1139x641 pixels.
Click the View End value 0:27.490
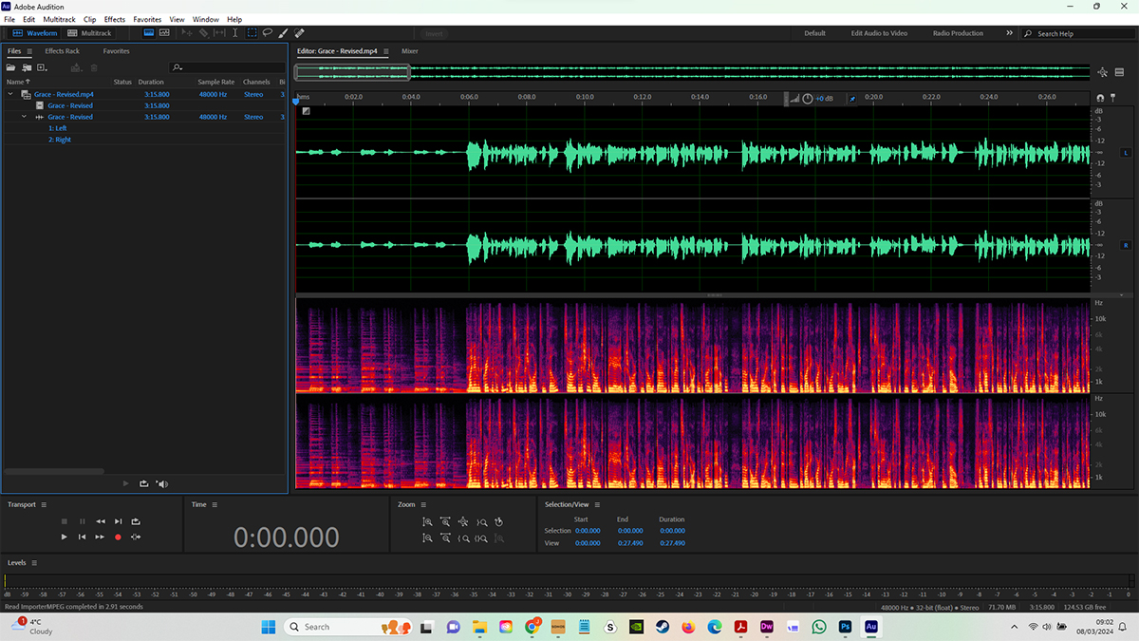tap(629, 543)
